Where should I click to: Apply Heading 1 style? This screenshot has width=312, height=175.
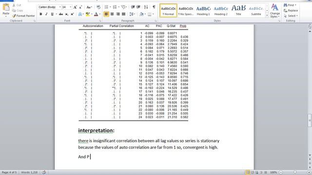(203, 11)
